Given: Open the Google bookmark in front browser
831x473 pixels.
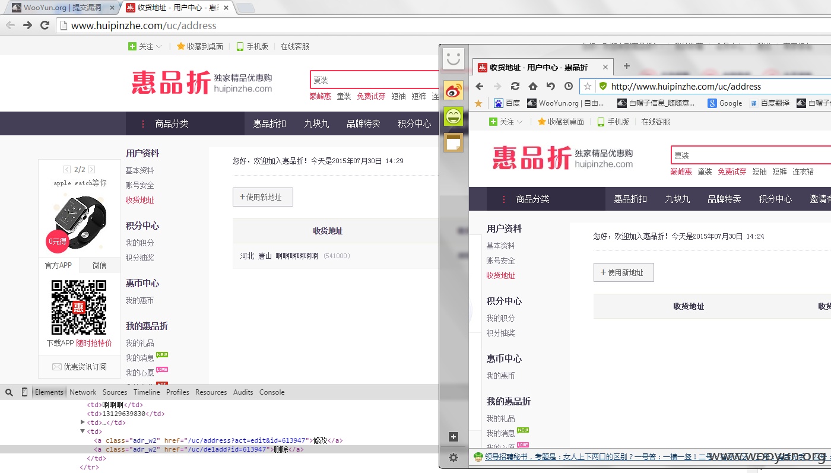Looking at the screenshot, I should (x=725, y=103).
